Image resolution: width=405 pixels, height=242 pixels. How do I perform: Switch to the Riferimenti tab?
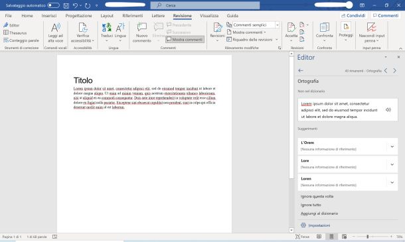point(133,16)
